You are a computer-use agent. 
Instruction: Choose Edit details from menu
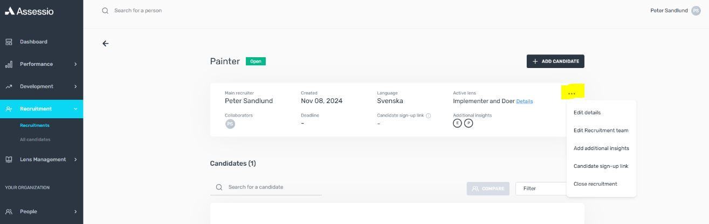coord(587,113)
